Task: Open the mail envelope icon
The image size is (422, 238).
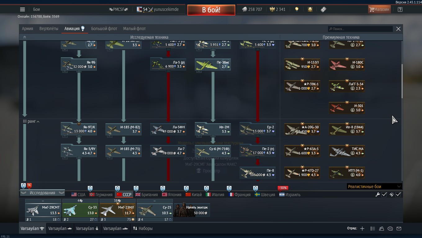Action: 399,228
